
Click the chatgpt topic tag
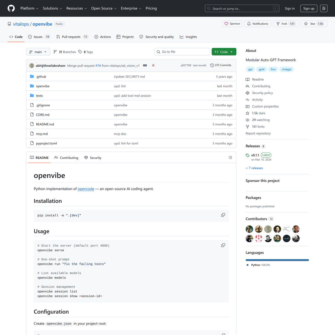point(287,69)
